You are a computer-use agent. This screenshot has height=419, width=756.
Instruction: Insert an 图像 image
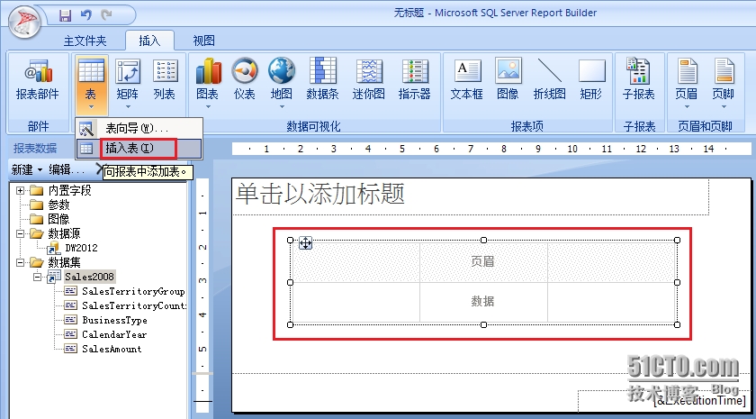tap(508, 79)
